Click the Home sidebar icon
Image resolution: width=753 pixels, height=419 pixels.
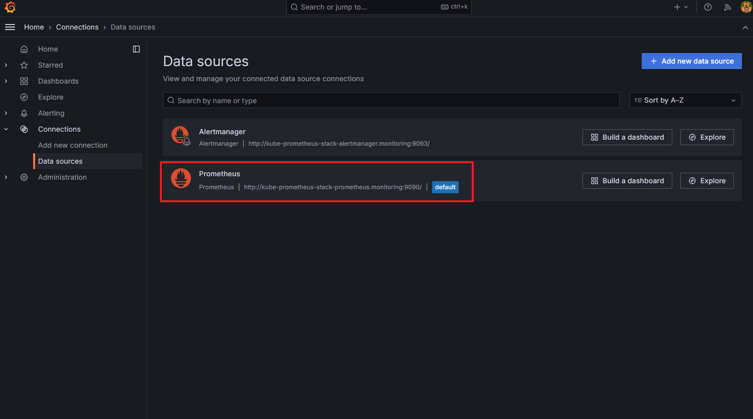pos(24,49)
